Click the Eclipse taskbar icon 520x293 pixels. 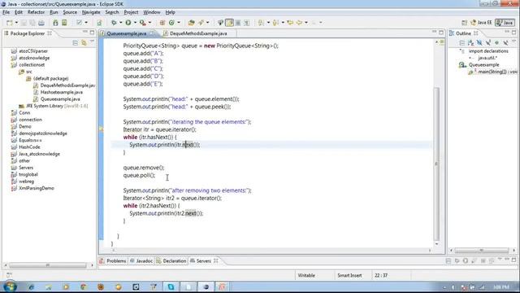tap(206, 286)
